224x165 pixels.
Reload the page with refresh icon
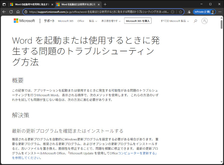pos(11,12)
